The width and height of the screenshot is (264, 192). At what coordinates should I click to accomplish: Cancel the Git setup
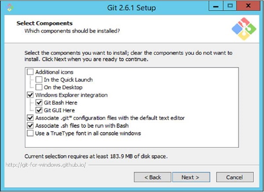[x=234, y=177]
